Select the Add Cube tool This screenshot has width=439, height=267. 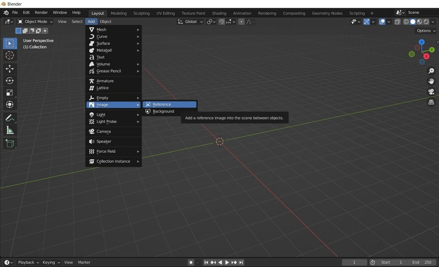pos(10,143)
